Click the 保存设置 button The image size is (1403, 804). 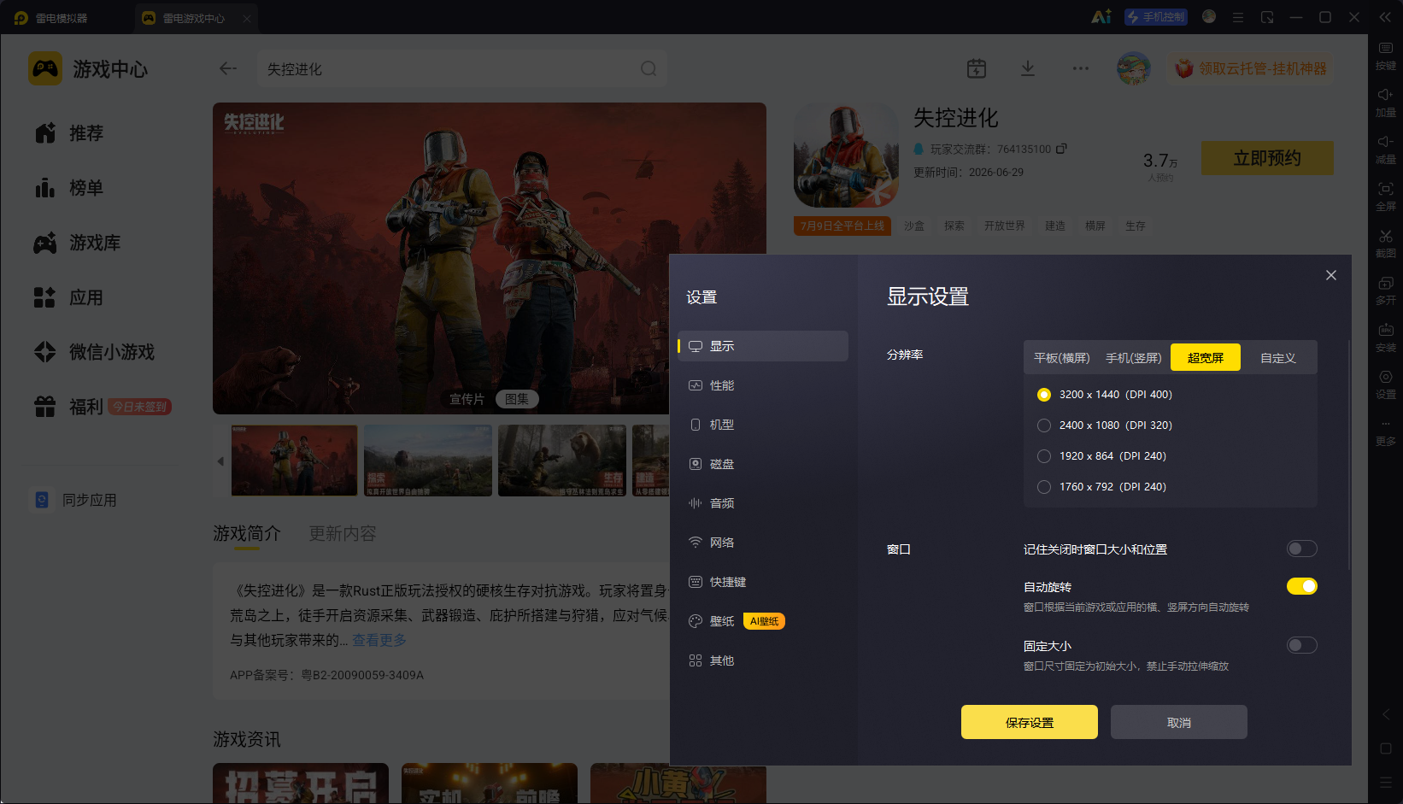pos(1029,722)
